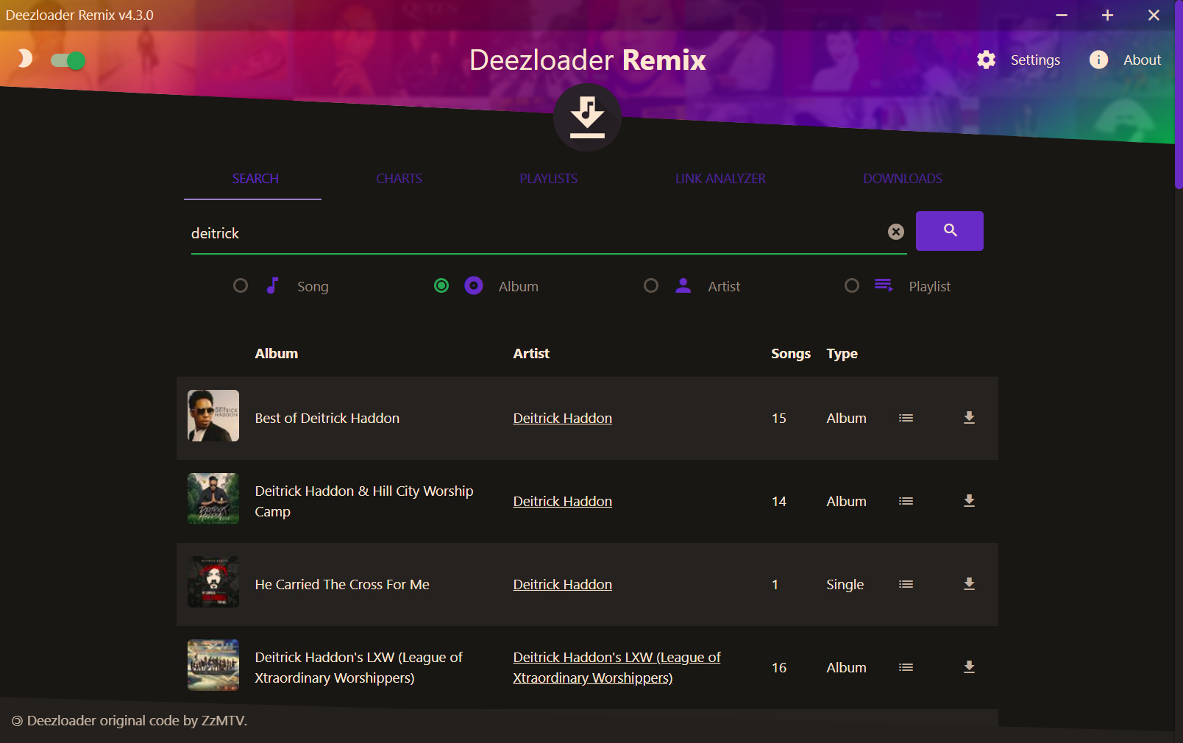Download the Hill City Worship Camp album

pos(969,501)
